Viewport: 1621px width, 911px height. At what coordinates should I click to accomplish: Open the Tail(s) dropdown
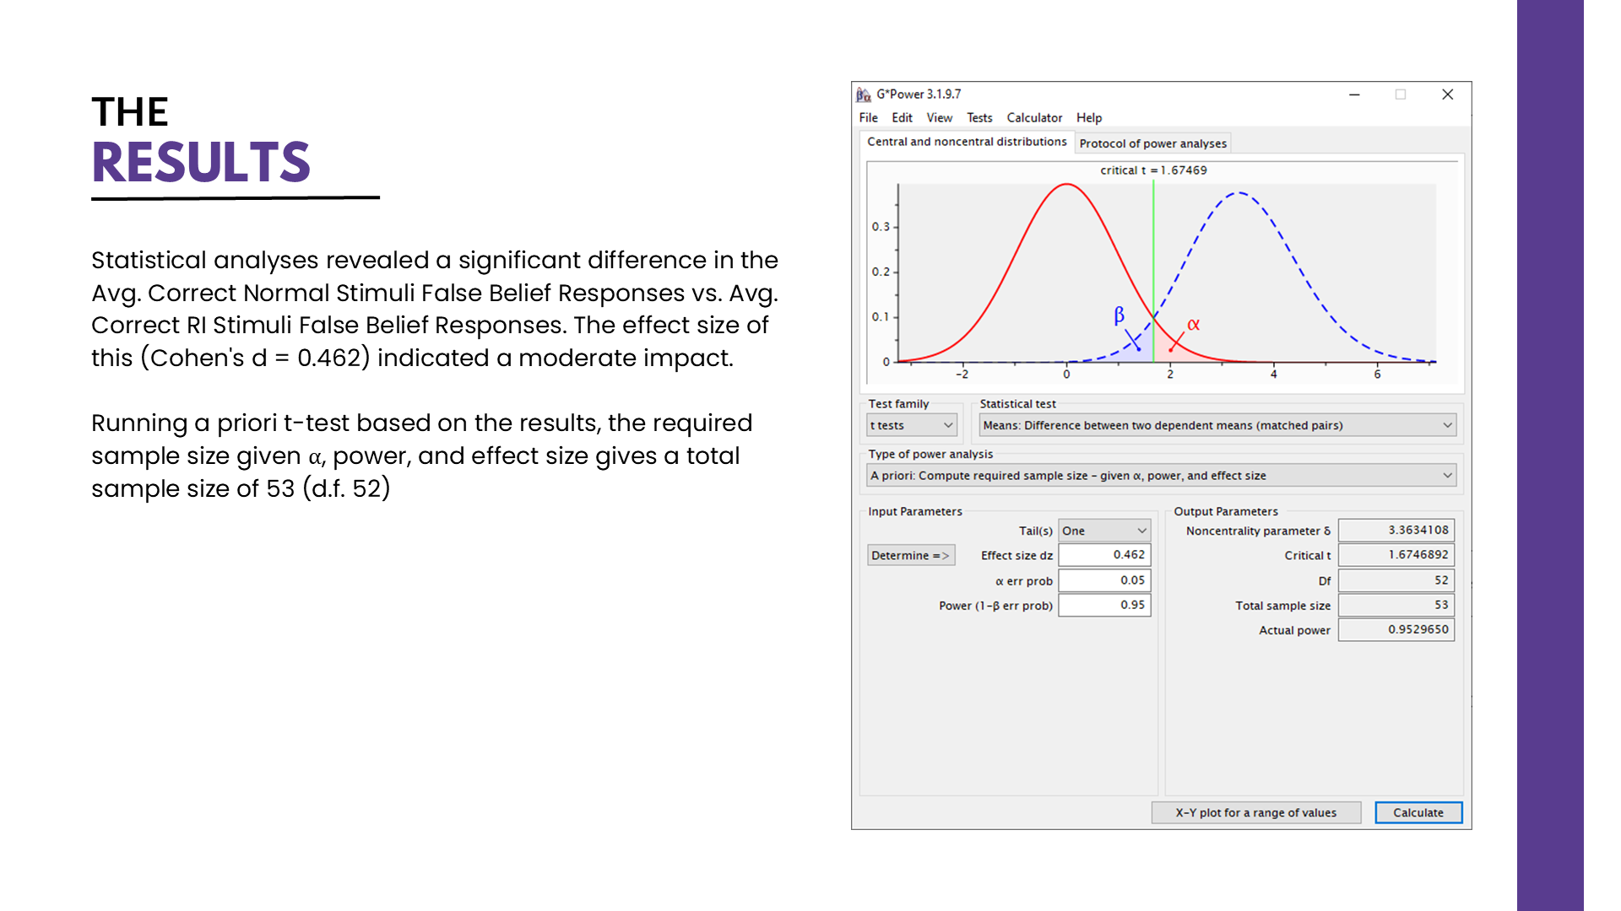coord(1104,531)
